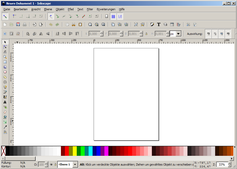This screenshot has height=169, width=237.
Task: Activate the Text tool in left toolbox
Action: (5, 102)
